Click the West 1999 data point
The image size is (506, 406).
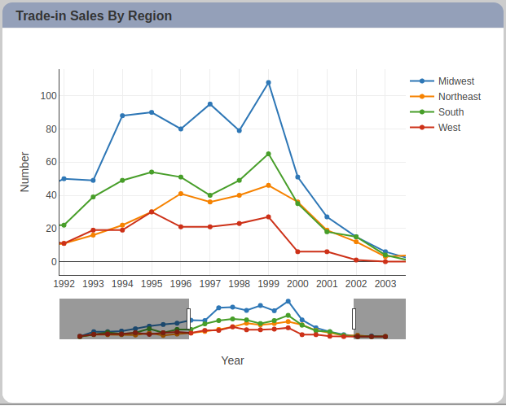pos(269,217)
